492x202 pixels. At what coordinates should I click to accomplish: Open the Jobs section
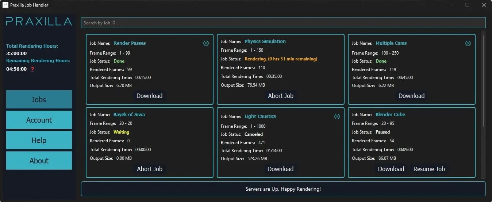(39, 100)
